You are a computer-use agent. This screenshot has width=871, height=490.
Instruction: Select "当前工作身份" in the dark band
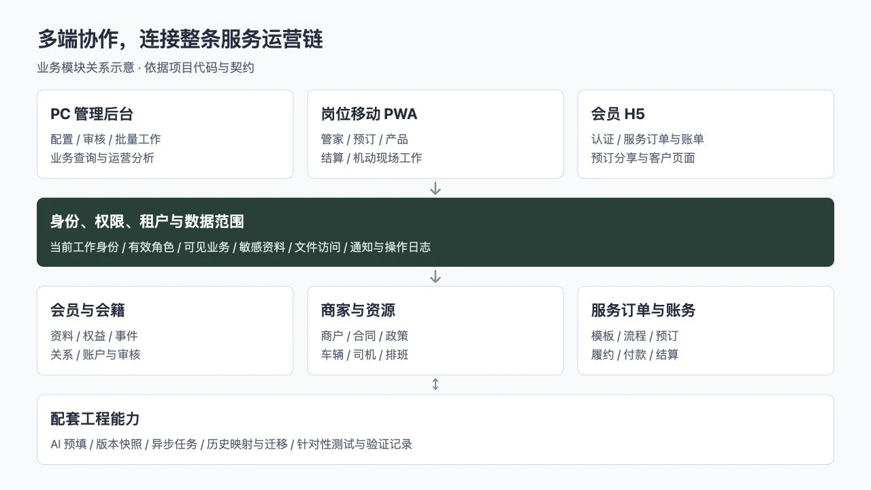point(84,247)
